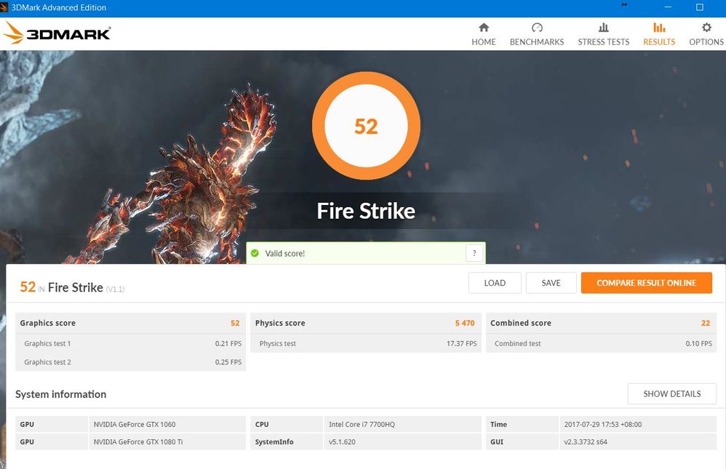The height and width of the screenshot is (469, 726).
Task: Click NVIDIA GeForce GTX 1080 Ti cell
Action: pyautogui.click(x=167, y=441)
